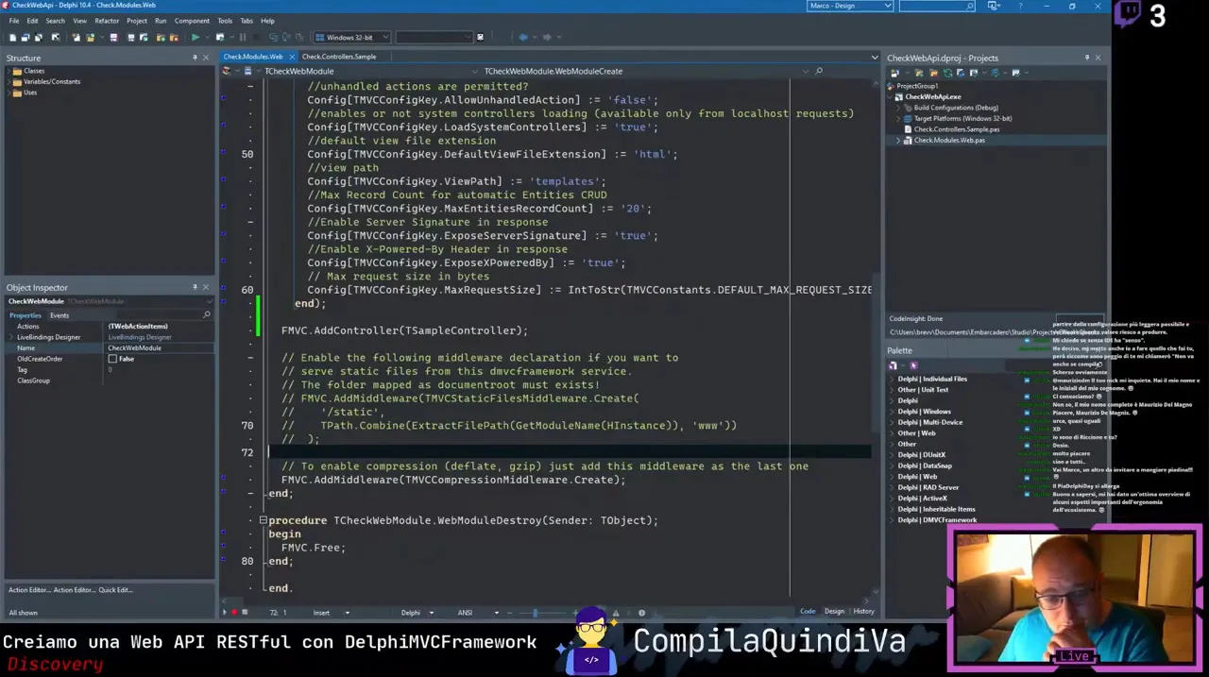
Task: Select Variables/Constants folder in Structure panel
Action: 52,82
